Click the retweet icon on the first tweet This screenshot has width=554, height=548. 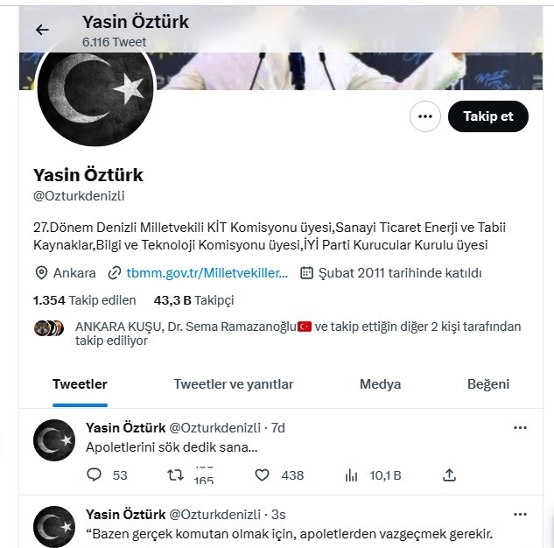tap(175, 475)
